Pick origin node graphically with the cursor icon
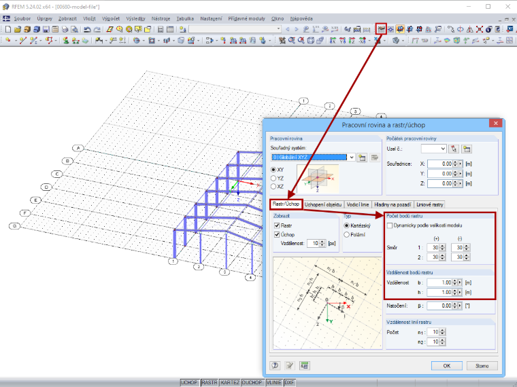This screenshot has height=387, width=517. [454, 149]
